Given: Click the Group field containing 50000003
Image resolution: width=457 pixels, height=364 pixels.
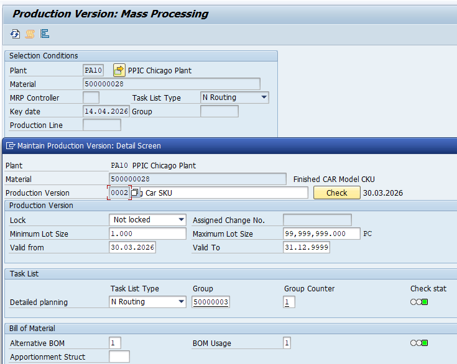Looking at the screenshot, I should 211,303.
